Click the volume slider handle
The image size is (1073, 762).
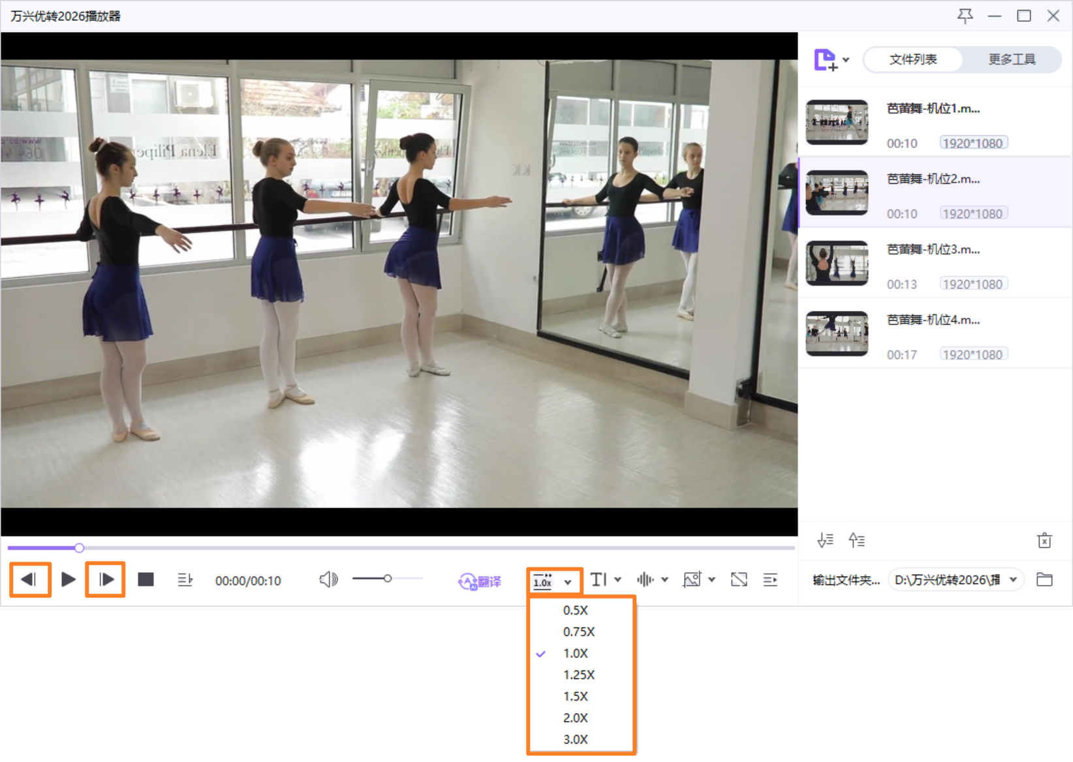click(388, 579)
